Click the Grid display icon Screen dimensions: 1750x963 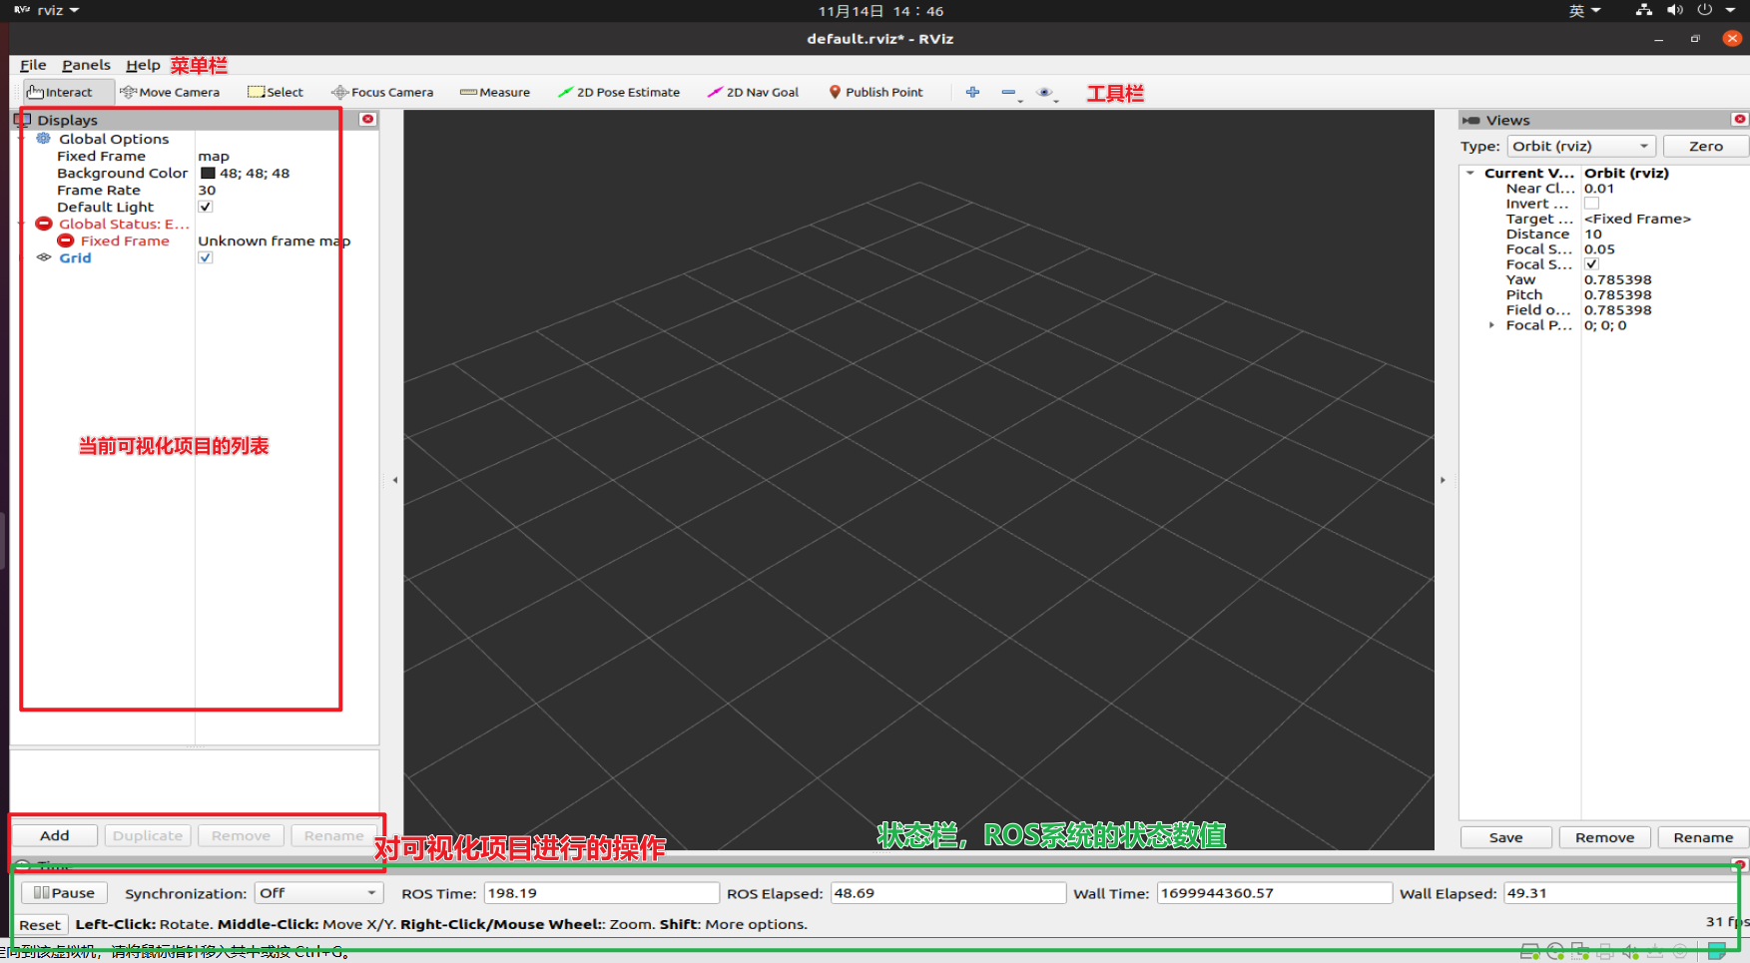[44, 257]
